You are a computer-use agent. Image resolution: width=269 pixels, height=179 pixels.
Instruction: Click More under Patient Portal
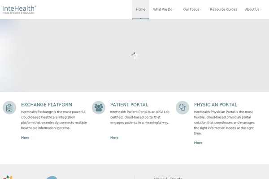114,137
